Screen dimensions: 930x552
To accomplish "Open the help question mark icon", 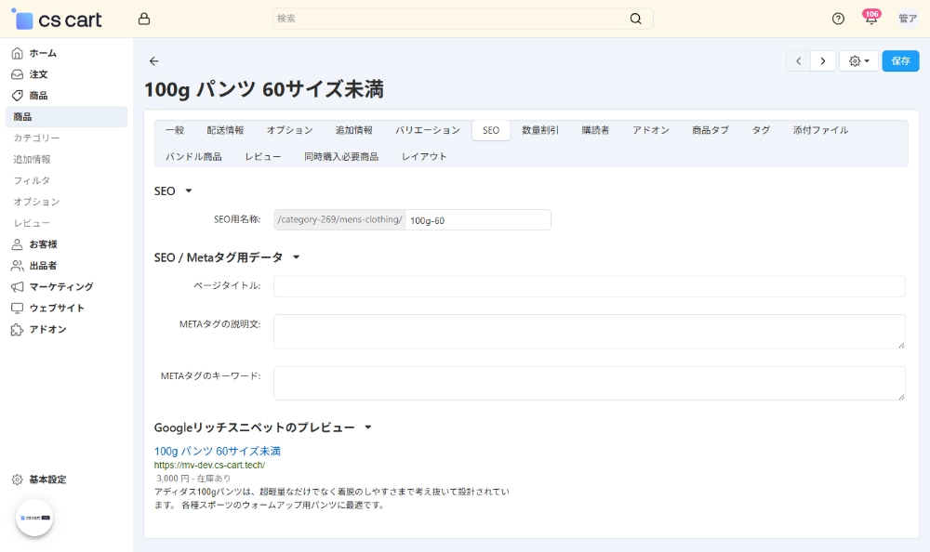I will point(838,19).
